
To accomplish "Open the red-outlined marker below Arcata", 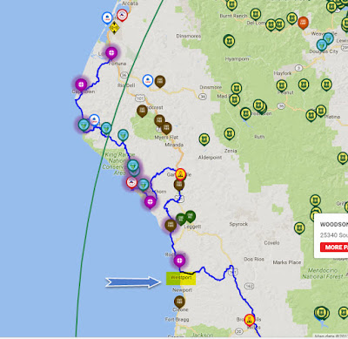I will [x=122, y=15].
